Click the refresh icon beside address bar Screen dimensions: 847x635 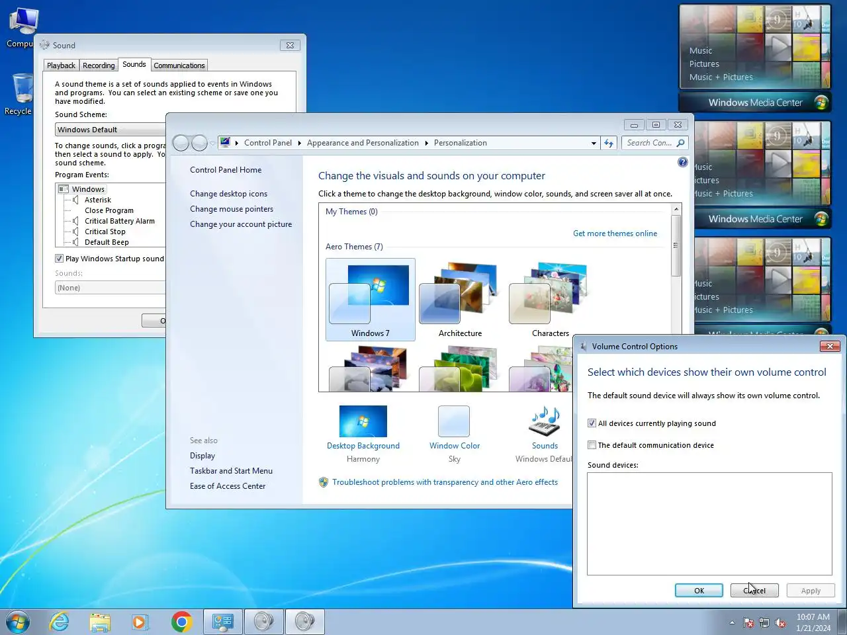(609, 143)
